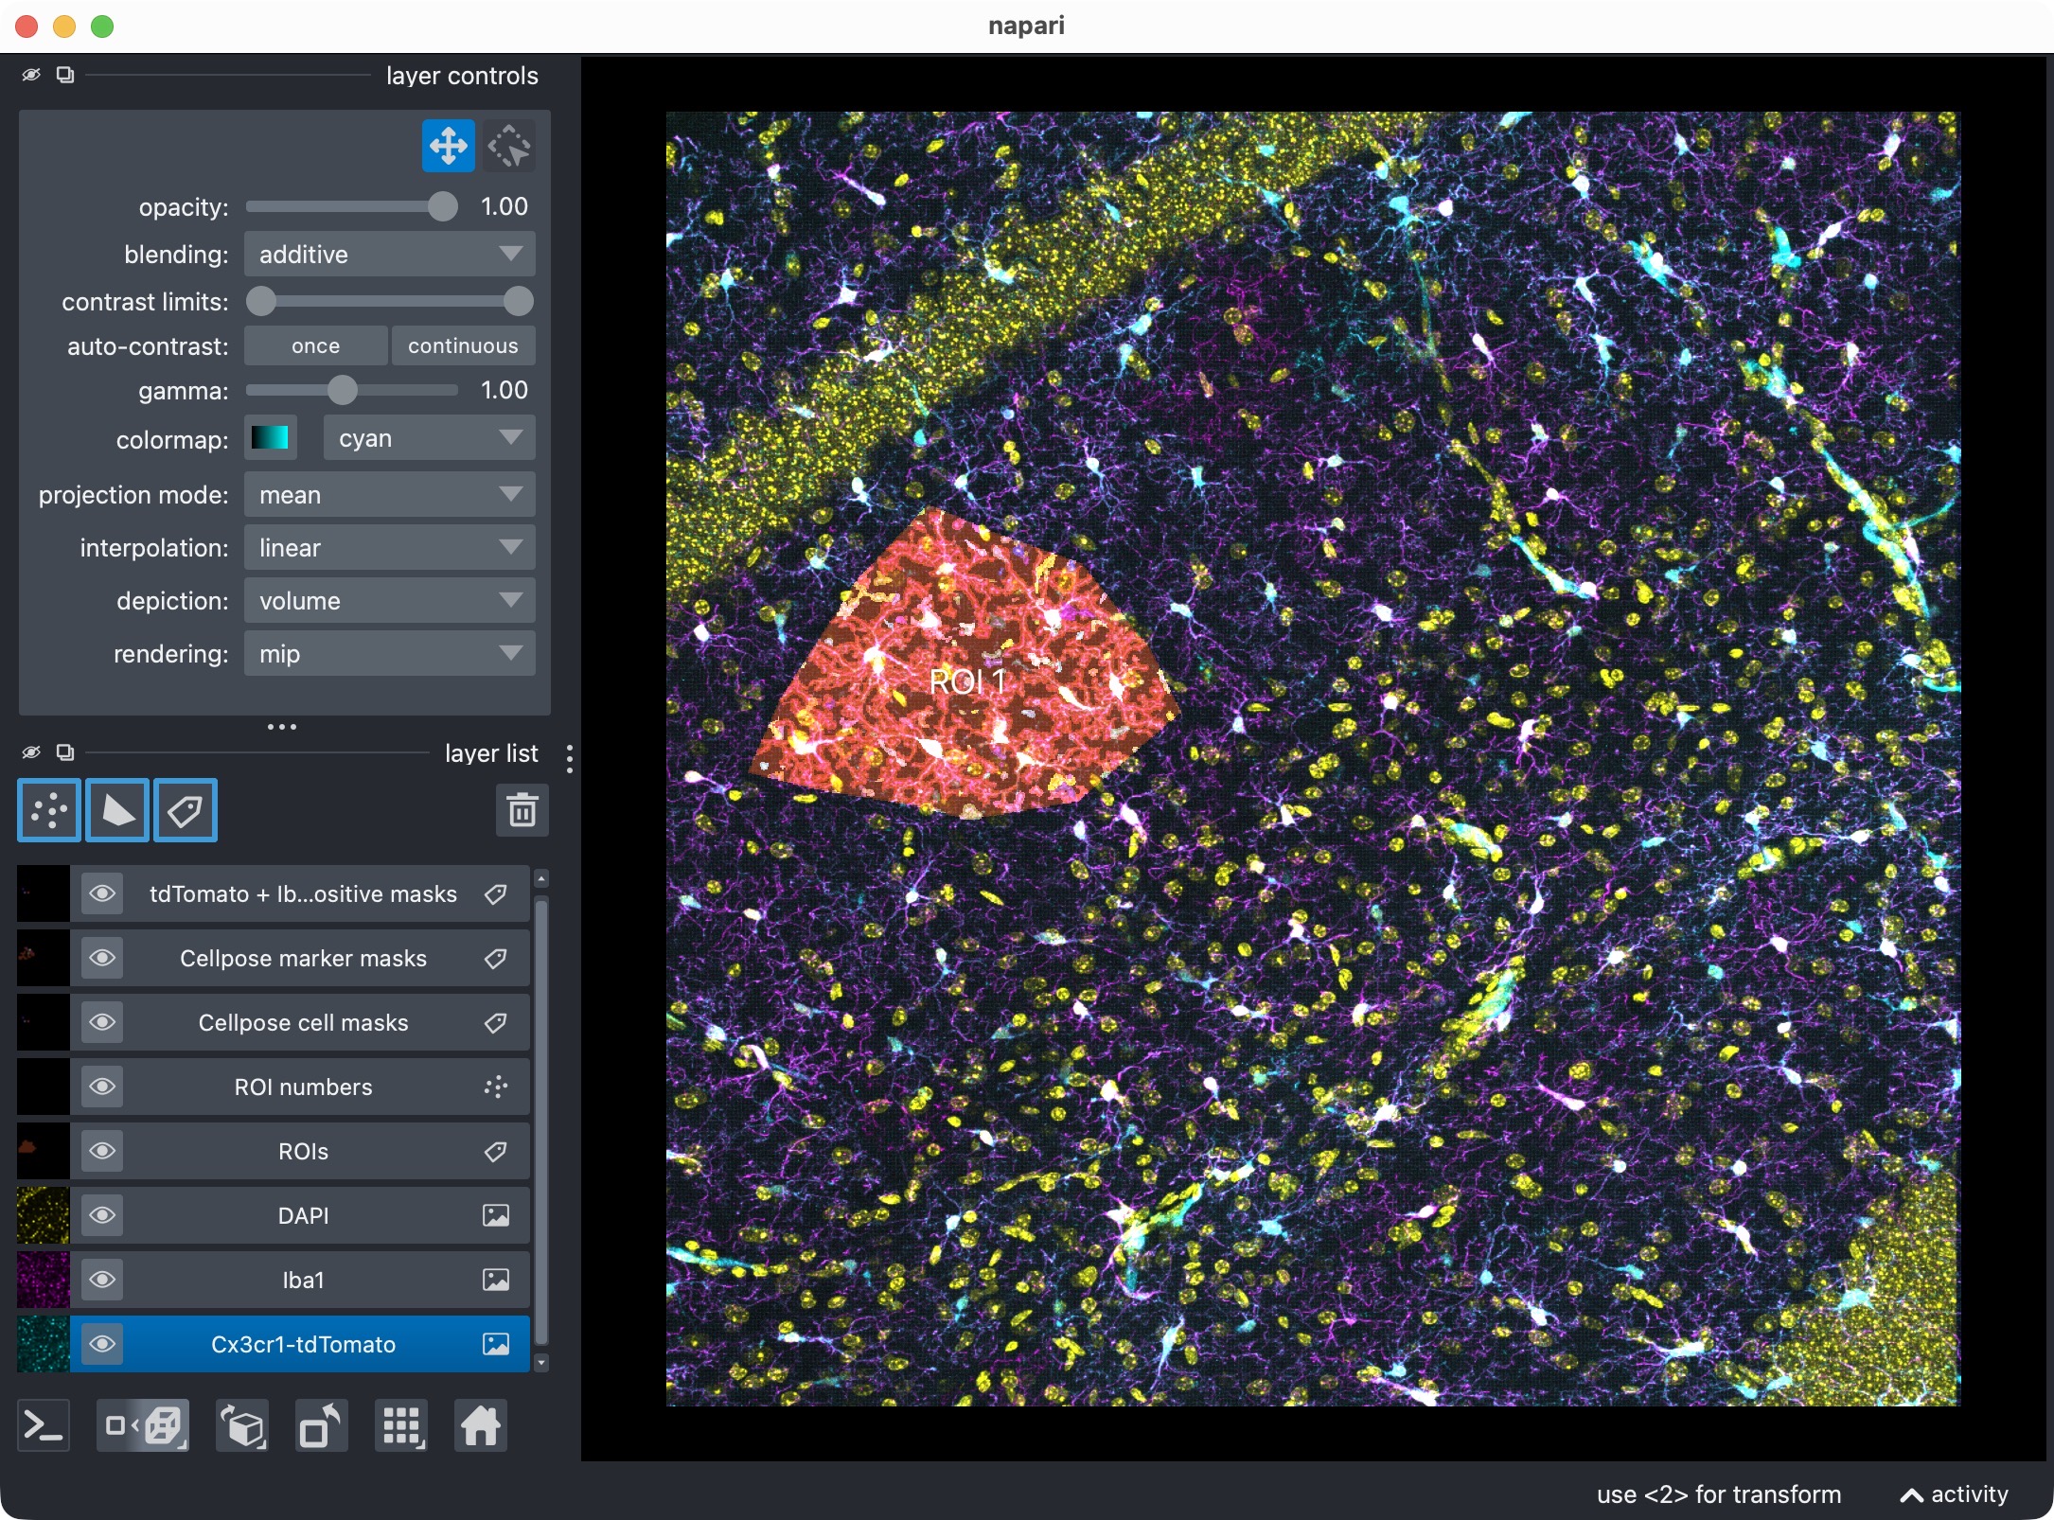
Task: Select the transform layer mode button
Action: [x=509, y=147]
